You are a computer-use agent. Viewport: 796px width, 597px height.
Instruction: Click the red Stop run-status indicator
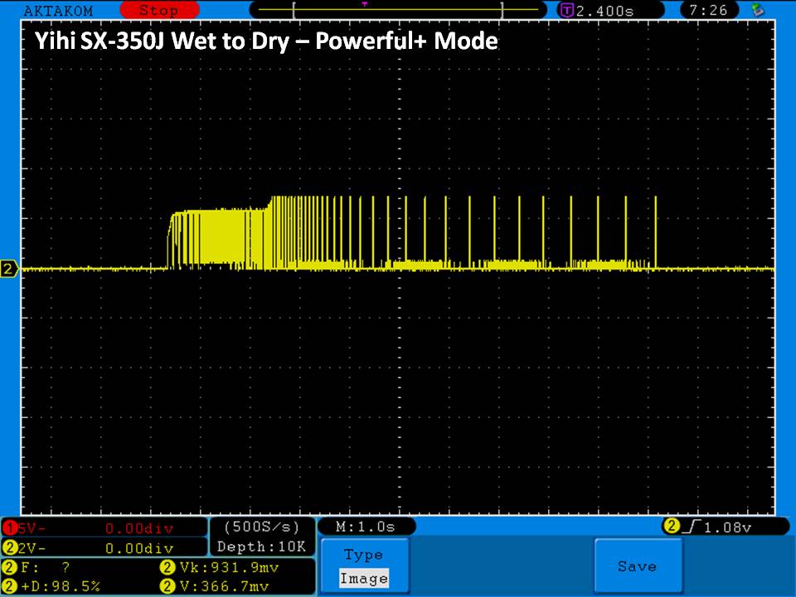(158, 11)
